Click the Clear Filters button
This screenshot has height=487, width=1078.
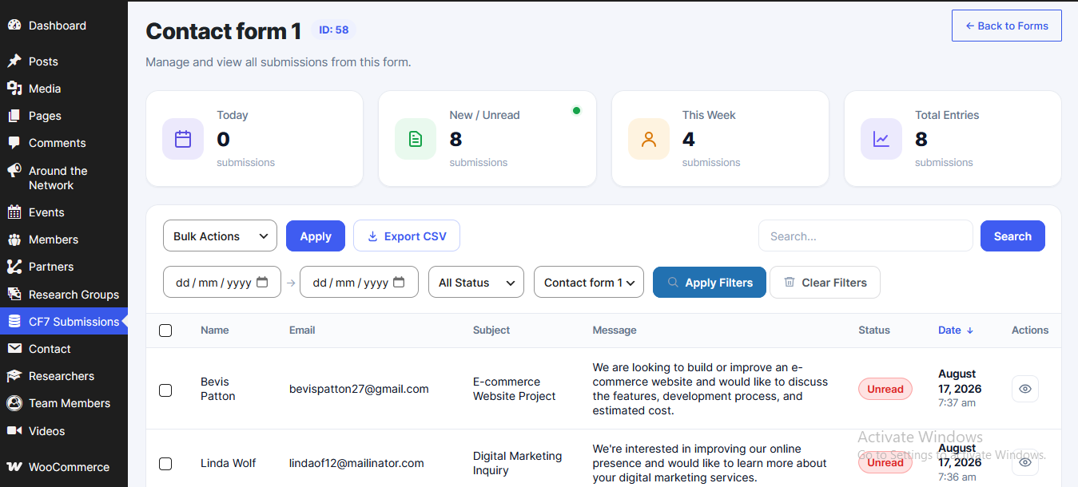coord(825,282)
